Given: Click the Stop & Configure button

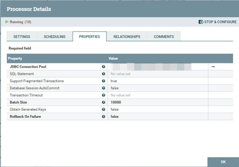Looking at the screenshot, I should point(217,22).
